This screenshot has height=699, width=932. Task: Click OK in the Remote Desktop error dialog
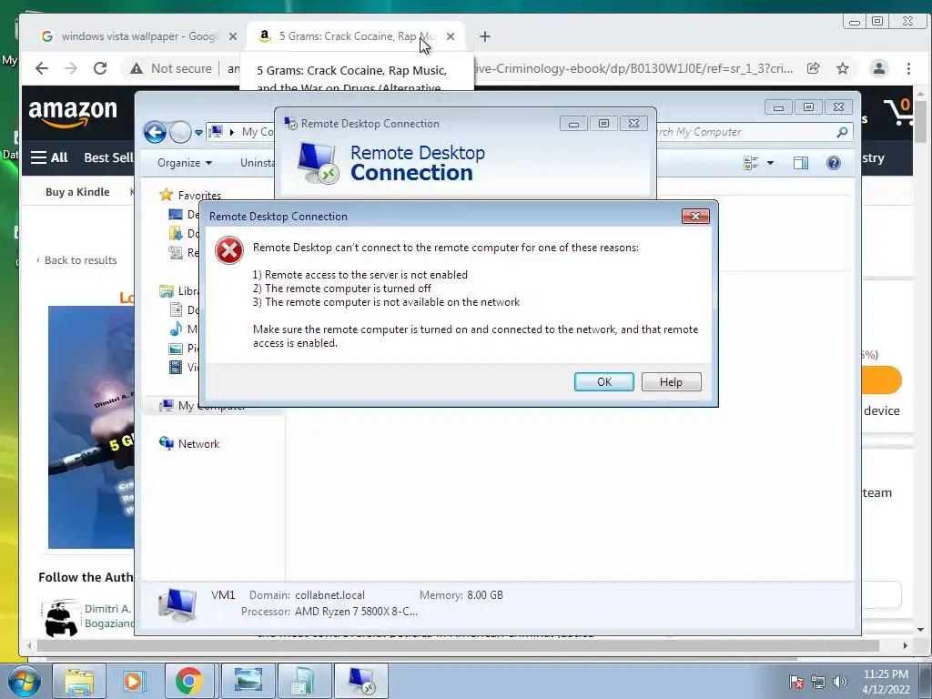604,381
